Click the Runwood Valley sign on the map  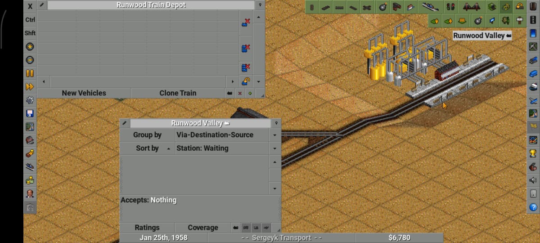click(482, 36)
